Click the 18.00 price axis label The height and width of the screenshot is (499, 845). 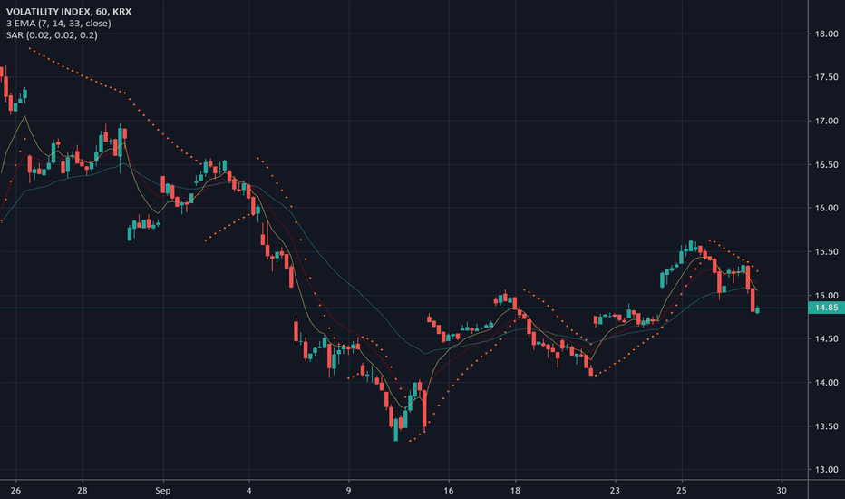[826, 34]
